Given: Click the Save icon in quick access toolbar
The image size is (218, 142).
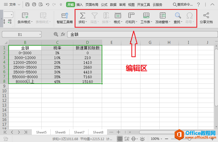Looking at the screenshot, I should pyautogui.click(x=27, y=5).
